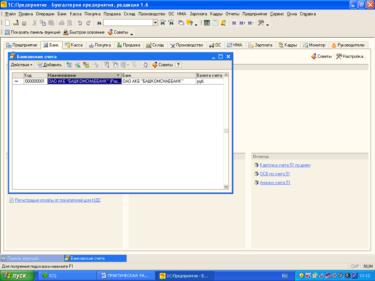The height and width of the screenshot is (281, 375).
Task: Click Быстрое освоение button
Action: coord(84,32)
